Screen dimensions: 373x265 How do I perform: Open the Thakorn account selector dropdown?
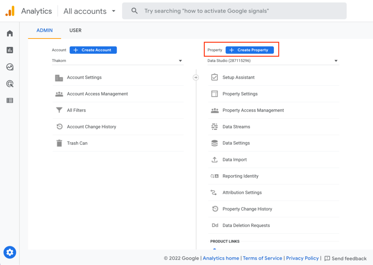click(x=117, y=61)
